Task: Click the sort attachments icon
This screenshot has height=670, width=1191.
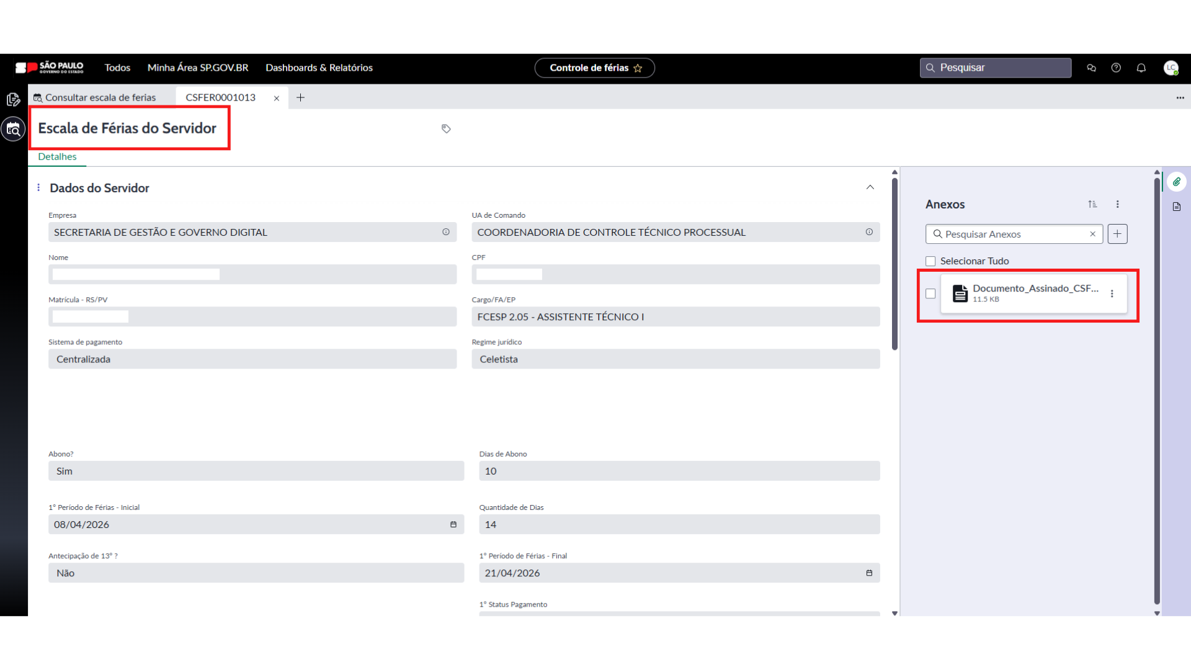Action: point(1092,204)
